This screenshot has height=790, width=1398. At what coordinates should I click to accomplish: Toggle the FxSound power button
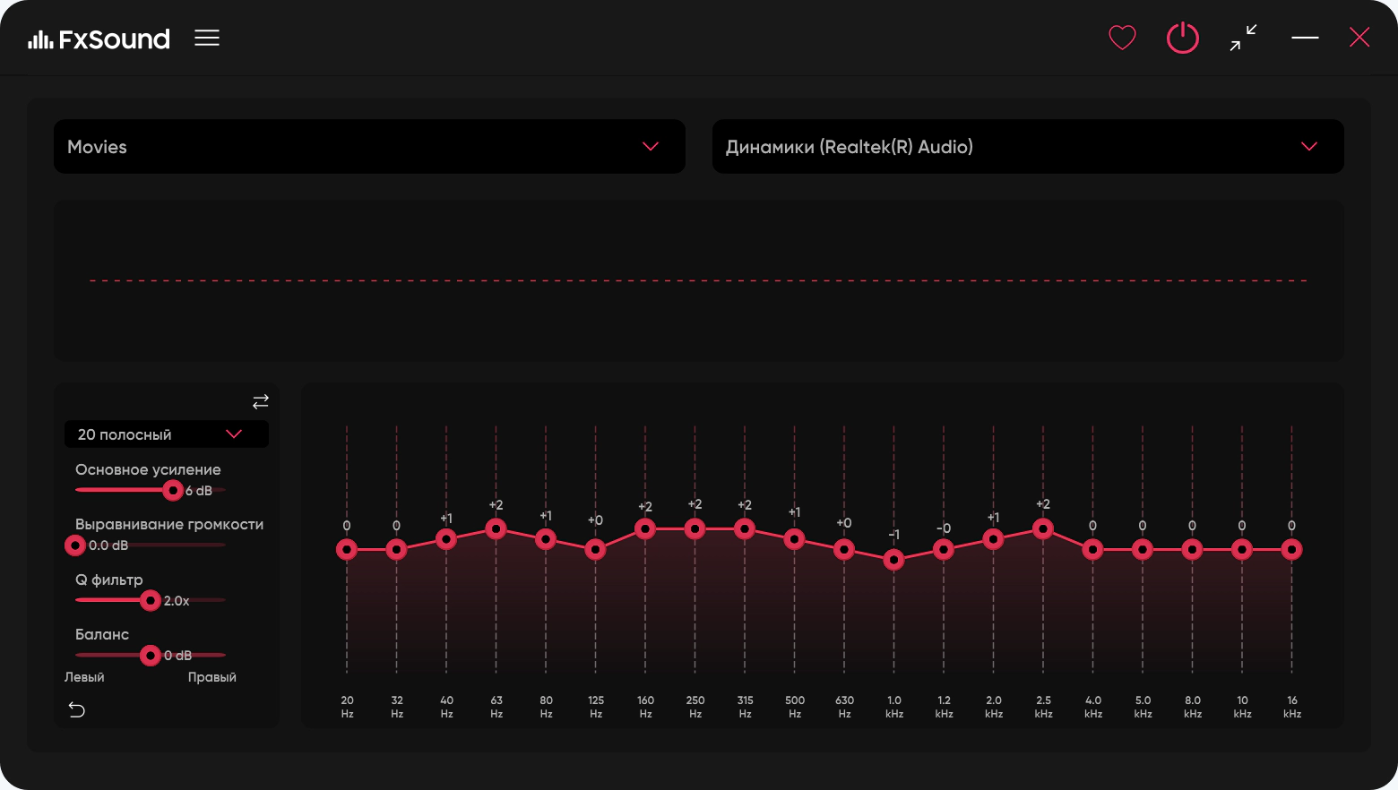(1183, 38)
